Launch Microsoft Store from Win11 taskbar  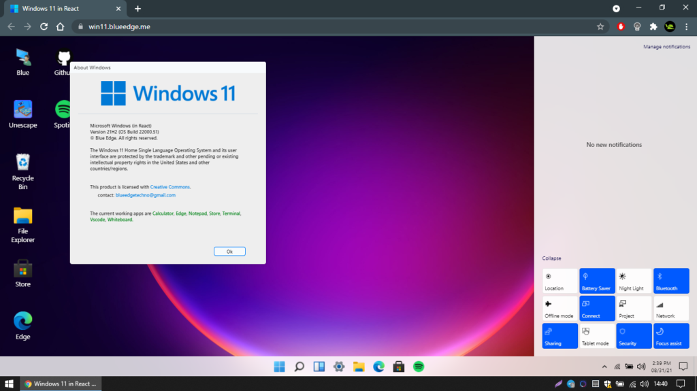(399, 367)
